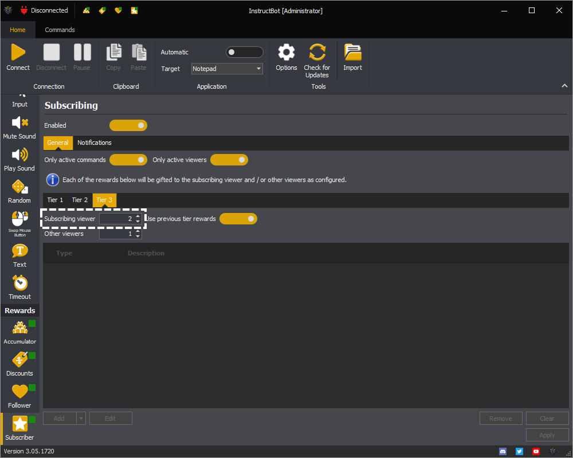This screenshot has height=458, width=573.
Task: Select the Tier 2 tab
Action: pos(80,200)
